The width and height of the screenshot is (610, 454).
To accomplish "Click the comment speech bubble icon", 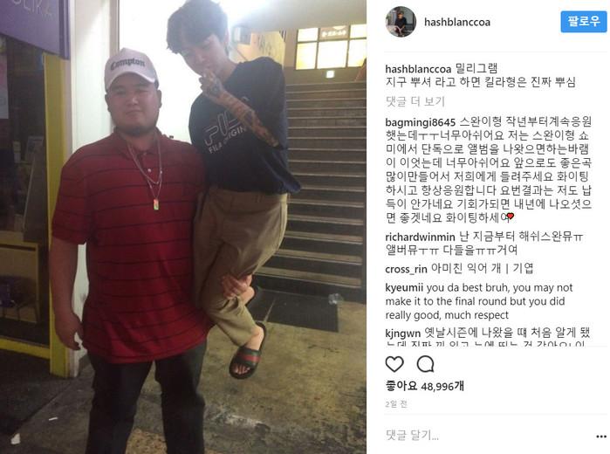I will pyautogui.click(x=425, y=364).
